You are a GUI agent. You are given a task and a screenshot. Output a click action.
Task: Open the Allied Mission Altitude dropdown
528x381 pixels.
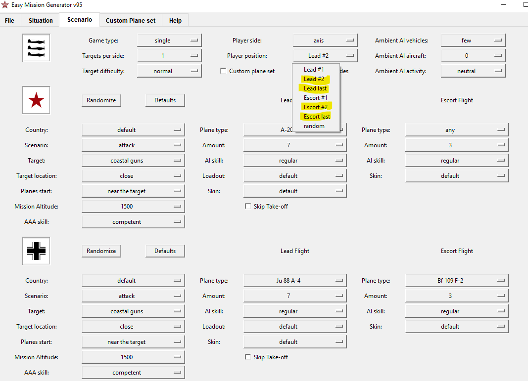click(x=133, y=207)
